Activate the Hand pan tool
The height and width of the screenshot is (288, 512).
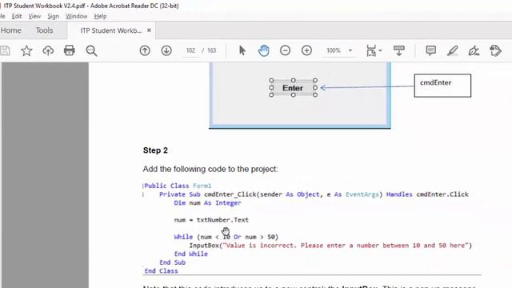coord(264,50)
